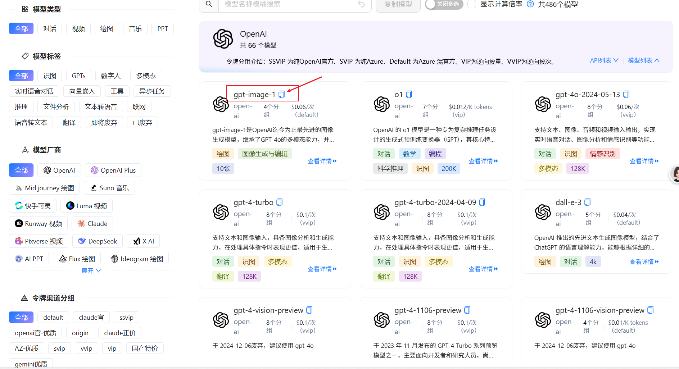Screen dimensions: 679x369
Task: Copy the gpt-4-vision-preview model name
Action: (309, 310)
